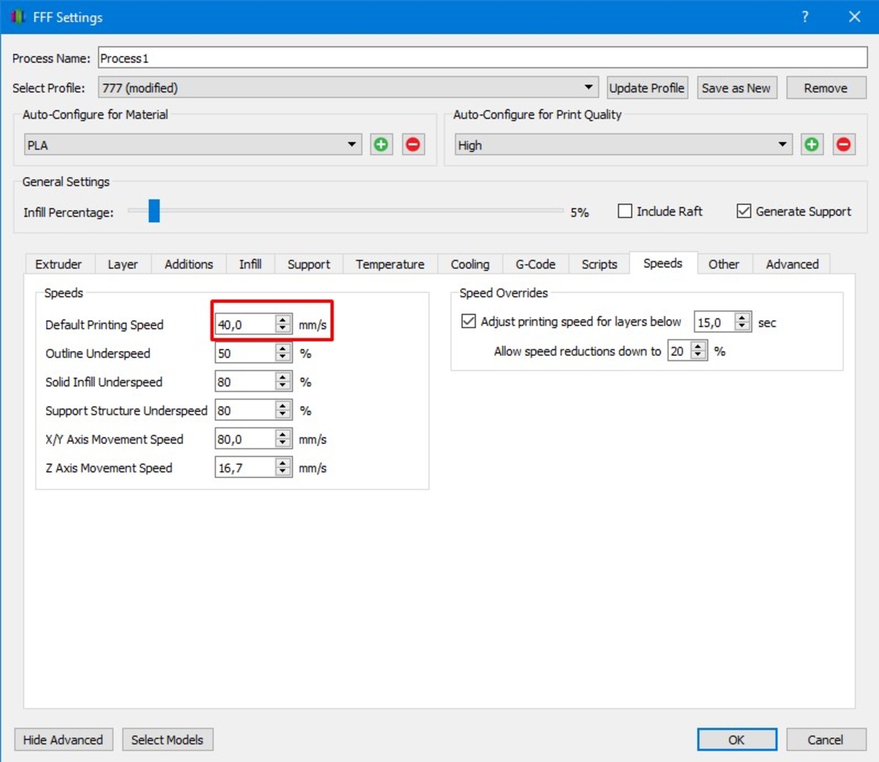The height and width of the screenshot is (762, 879).
Task: Switch to the G-Code tab
Action: pos(536,264)
